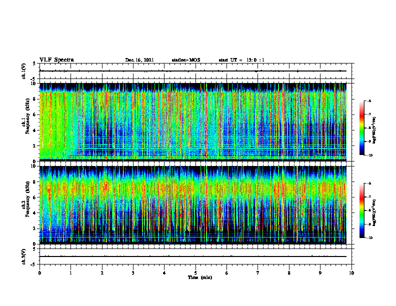Click Time axis tick label "10"
The height and width of the screenshot is (306, 396).
click(x=351, y=273)
